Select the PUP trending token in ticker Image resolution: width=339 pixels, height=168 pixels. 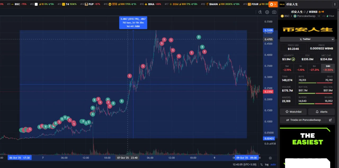click(x=90, y=4)
